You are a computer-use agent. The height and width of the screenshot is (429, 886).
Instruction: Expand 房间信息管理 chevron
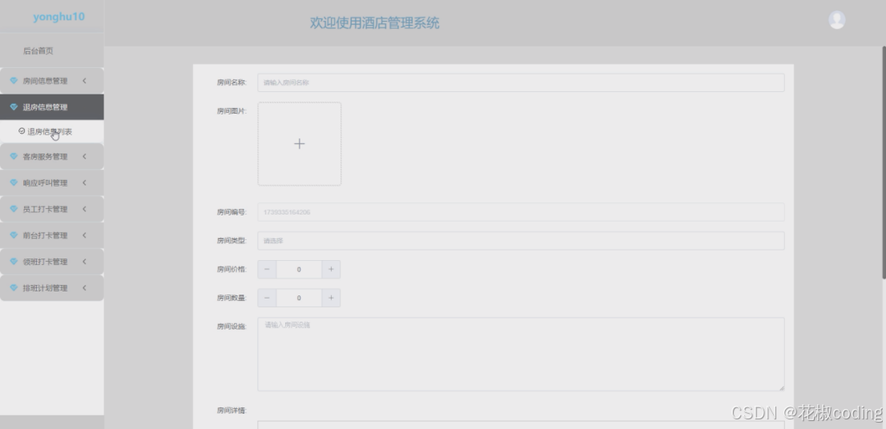[84, 81]
